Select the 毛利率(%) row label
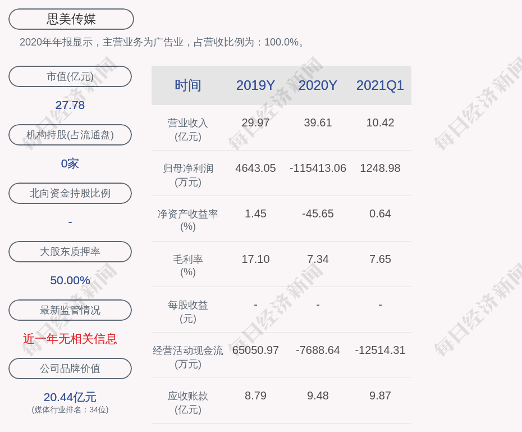The image size is (522, 432). pyautogui.click(x=188, y=266)
